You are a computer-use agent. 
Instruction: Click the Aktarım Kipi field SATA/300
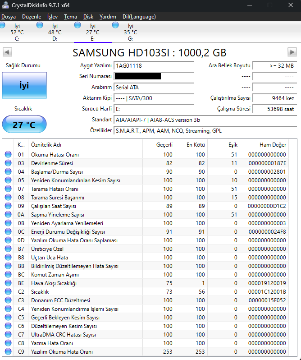[x=154, y=98]
